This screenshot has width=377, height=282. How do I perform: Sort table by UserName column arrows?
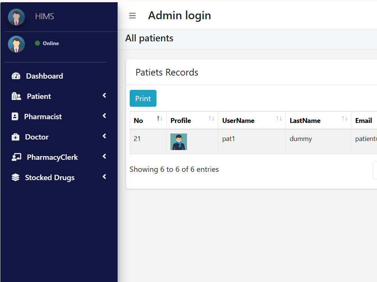click(x=279, y=118)
